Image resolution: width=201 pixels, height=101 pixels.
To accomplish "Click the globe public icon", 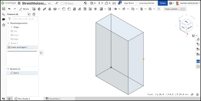I will [85, 3].
